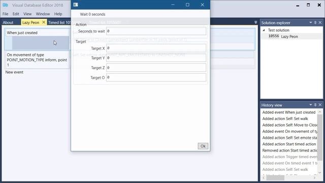Click the History view vertical scrollbar thumb

click(320, 137)
